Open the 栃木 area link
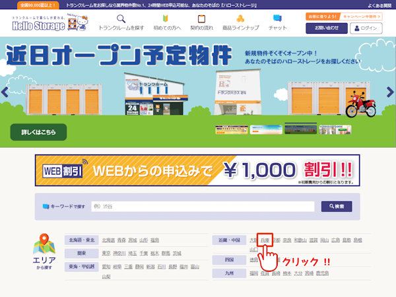The width and height of the screenshot is (396, 297). pyautogui.click(x=155, y=253)
